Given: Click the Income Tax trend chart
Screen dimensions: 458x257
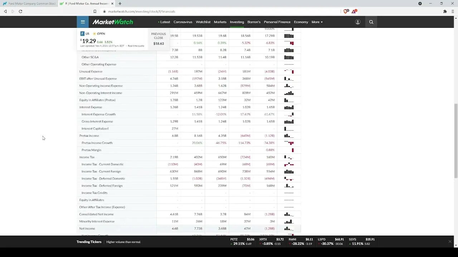Looking at the screenshot, I should [289, 157].
